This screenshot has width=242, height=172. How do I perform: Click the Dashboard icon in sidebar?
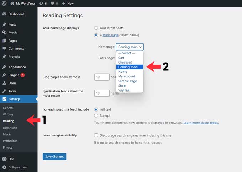[x=4, y=14]
